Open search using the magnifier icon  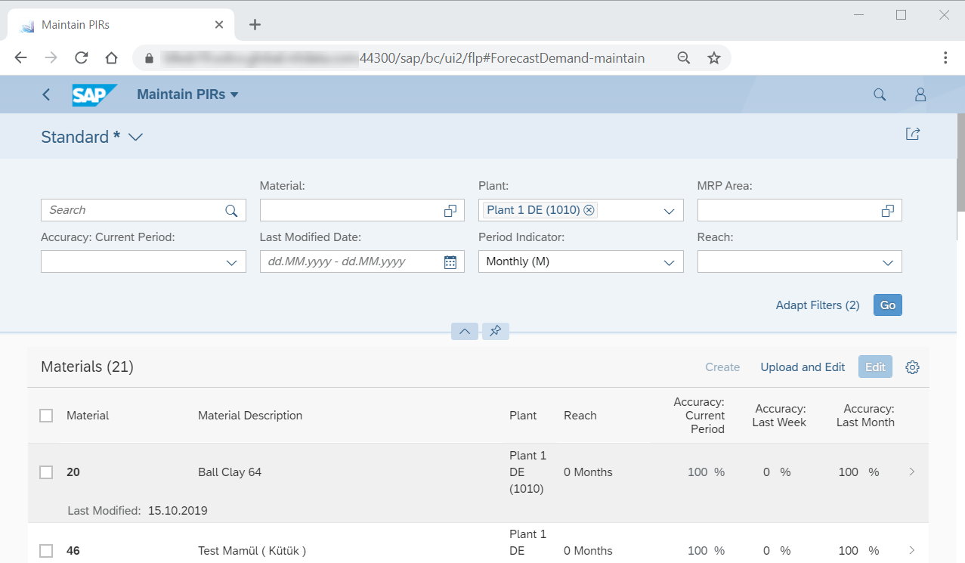point(879,94)
